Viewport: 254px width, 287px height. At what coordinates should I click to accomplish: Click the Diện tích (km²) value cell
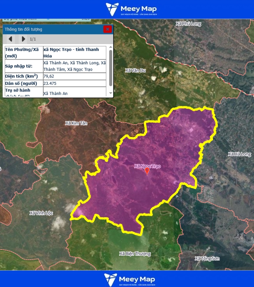74,76
